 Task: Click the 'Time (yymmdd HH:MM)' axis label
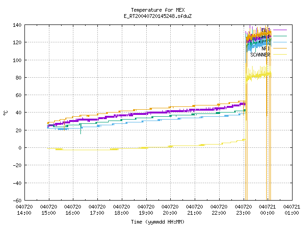point(158,222)
